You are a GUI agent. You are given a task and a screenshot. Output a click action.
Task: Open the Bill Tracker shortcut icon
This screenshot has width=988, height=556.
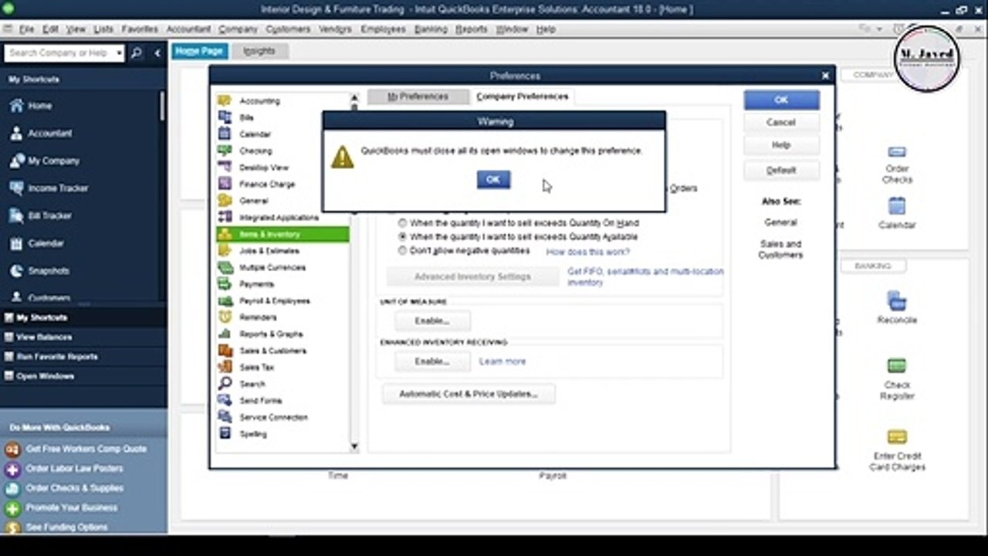click(x=16, y=215)
